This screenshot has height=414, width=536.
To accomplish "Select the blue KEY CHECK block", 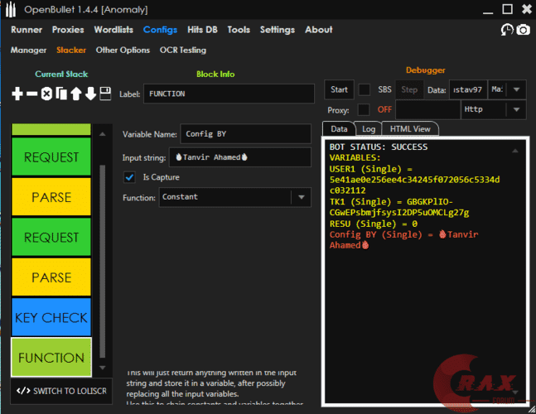I will [51, 318].
